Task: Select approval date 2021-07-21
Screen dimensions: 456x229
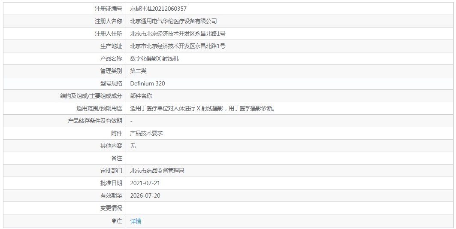Action: pos(145,183)
